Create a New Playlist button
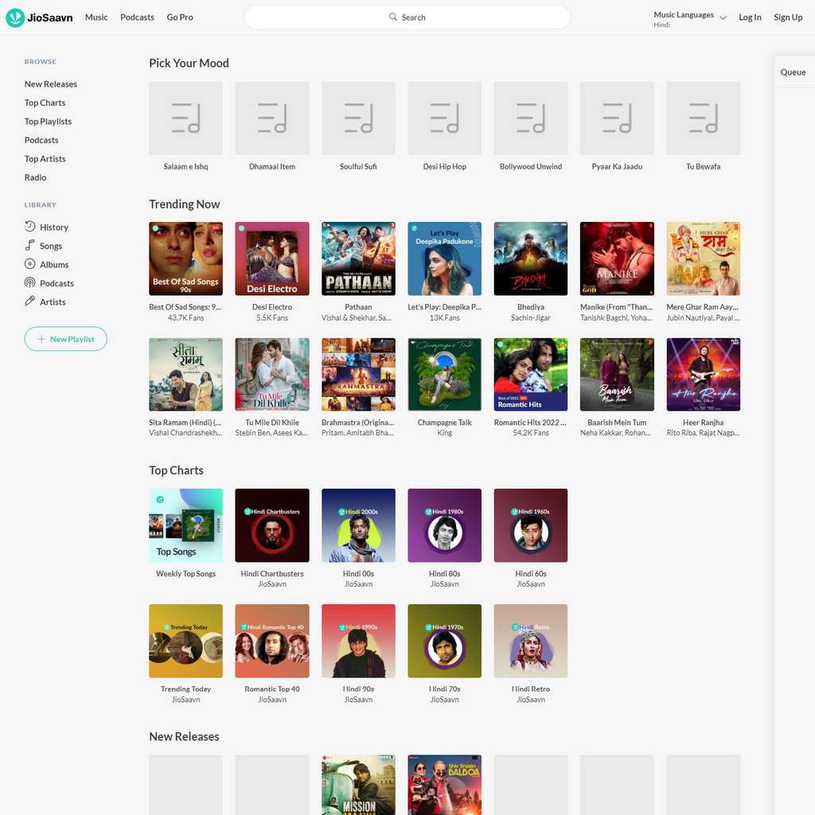 [x=65, y=339]
